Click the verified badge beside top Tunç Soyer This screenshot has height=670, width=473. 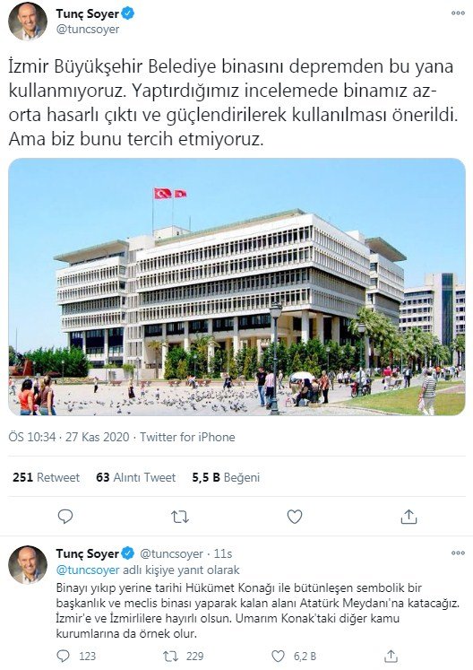coord(128,13)
